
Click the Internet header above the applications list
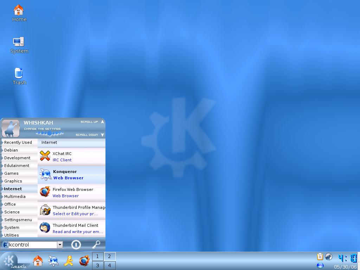coord(71,143)
